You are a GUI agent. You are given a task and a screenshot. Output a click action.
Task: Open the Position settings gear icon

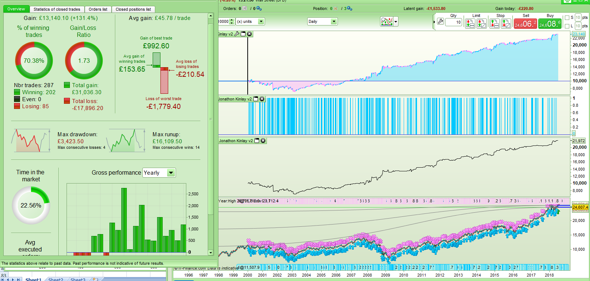pyautogui.click(x=350, y=8)
